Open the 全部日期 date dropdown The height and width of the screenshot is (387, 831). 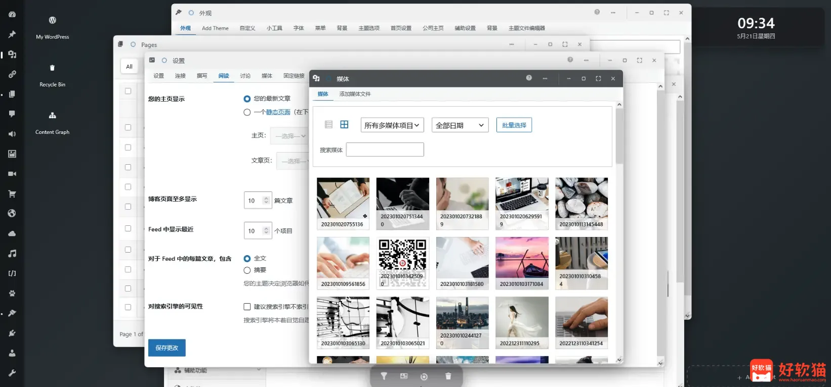(460, 125)
